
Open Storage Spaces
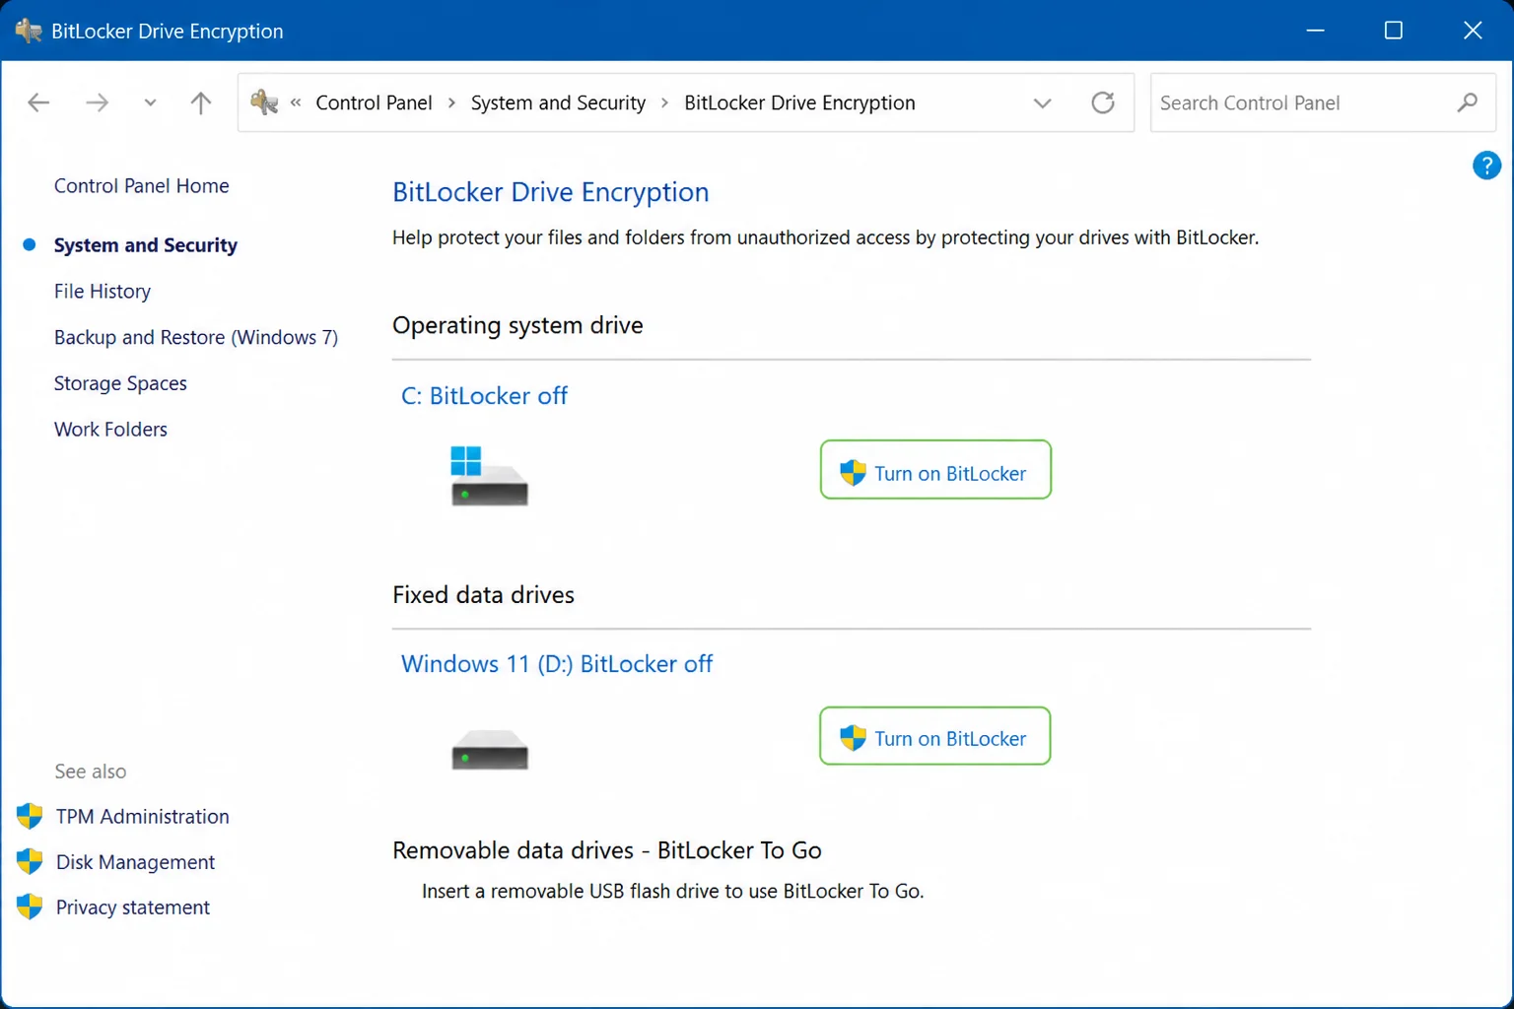pos(120,383)
